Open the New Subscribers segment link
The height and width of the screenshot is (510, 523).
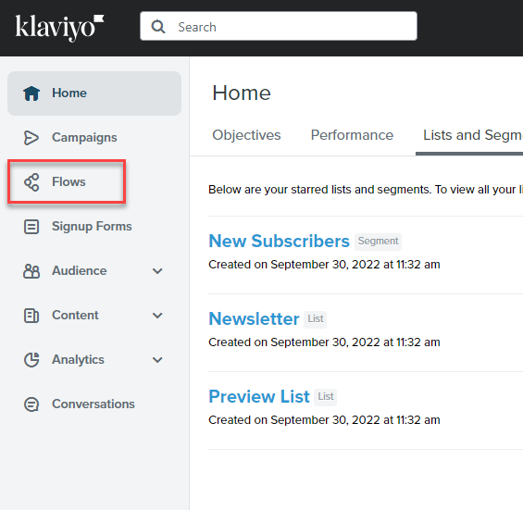tap(279, 241)
